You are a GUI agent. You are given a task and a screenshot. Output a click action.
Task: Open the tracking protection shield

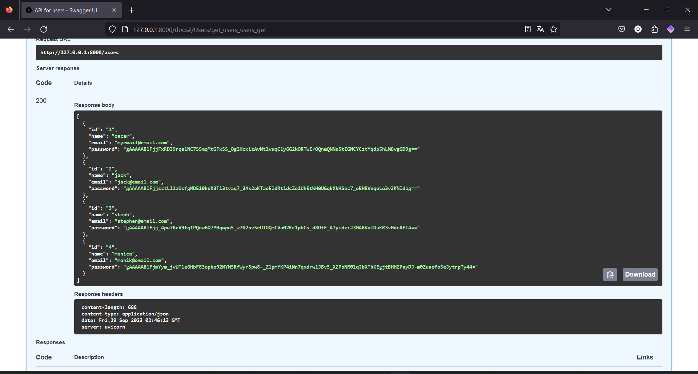pyautogui.click(x=112, y=29)
